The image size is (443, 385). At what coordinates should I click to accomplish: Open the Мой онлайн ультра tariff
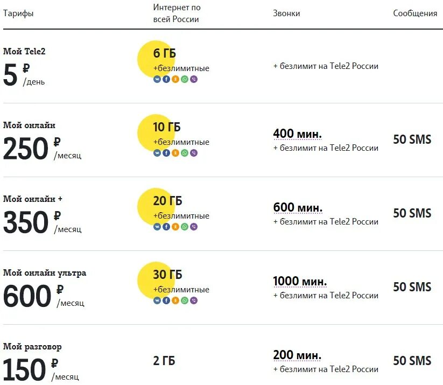[44, 273]
